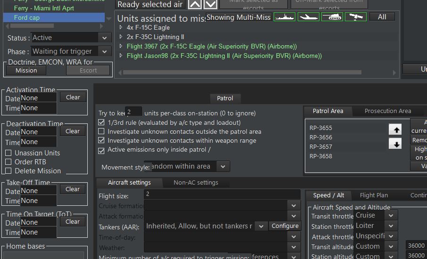The width and height of the screenshot is (427, 259).
Task: Expand Flight 3967 tree node
Action: [121, 46]
